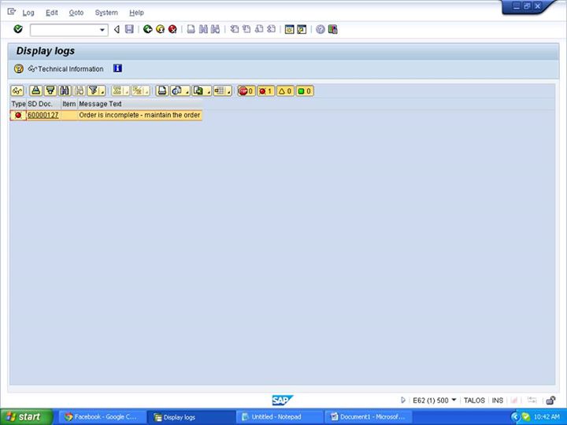Toggle the red stop abort messages filter

246,91
